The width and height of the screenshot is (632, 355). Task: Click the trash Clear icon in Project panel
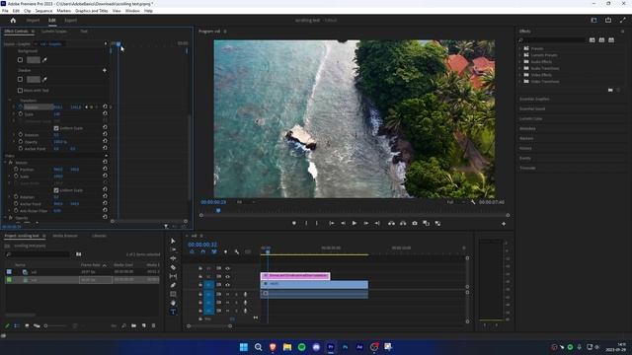154,325
